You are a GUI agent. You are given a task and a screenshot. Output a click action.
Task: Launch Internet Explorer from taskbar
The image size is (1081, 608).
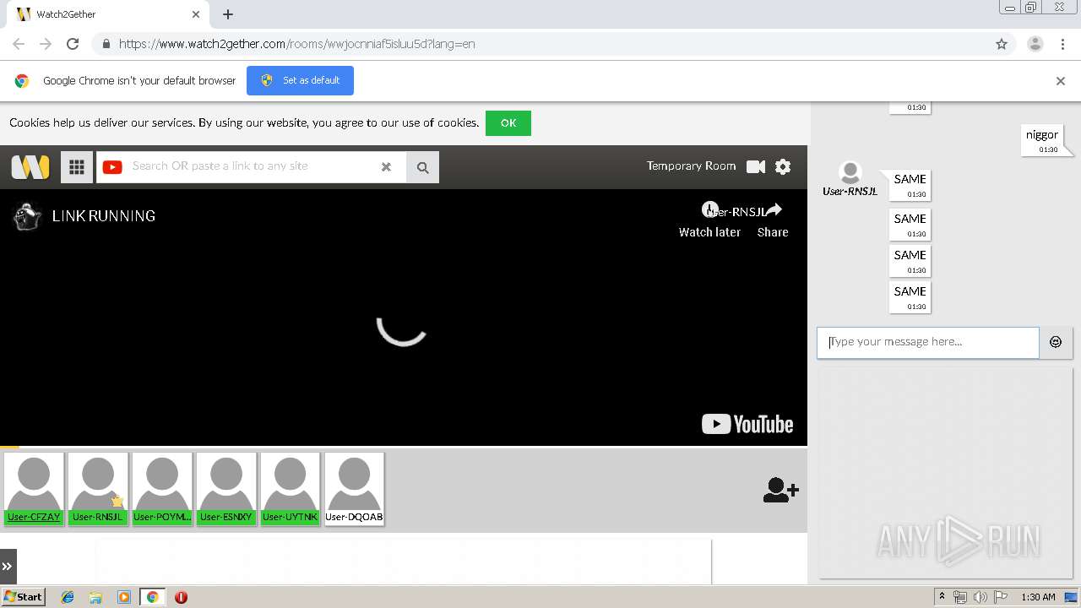(68, 597)
